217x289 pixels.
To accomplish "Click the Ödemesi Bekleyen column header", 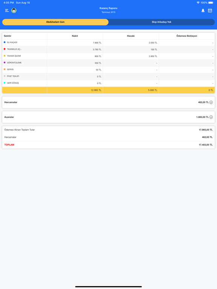I will [187, 36].
